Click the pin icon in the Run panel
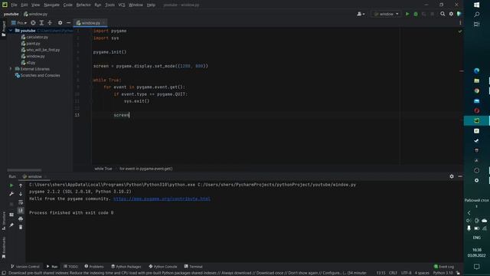490x276 pixels. pos(11,225)
